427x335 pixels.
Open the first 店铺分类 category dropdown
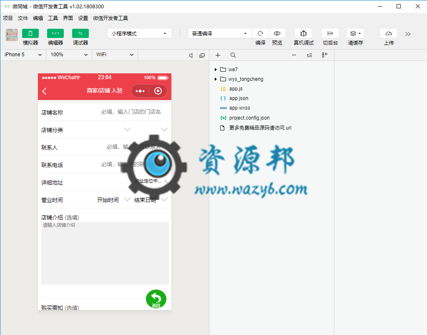pos(127,129)
